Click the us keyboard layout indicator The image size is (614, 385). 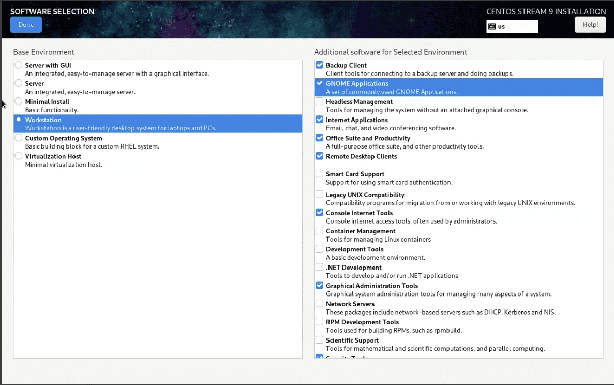click(x=512, y=26)
